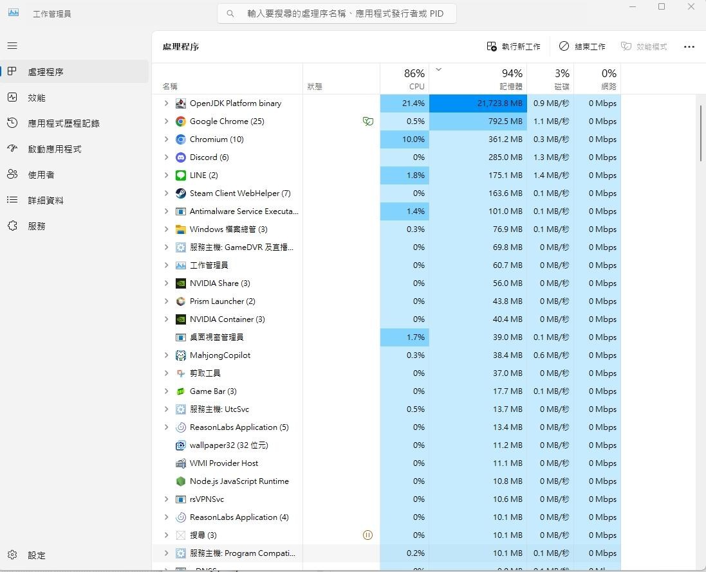The width and height of the screenshot is (706, 572).
Task: Sort by the 磁碟 column header
Action: [x=551, y=78]
